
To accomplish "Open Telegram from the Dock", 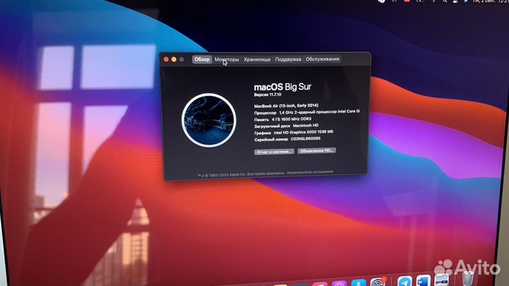I will [x=405, y=282].
